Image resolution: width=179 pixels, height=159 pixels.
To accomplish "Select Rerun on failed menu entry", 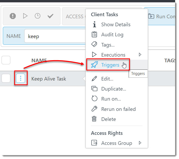I will [117, 109].
